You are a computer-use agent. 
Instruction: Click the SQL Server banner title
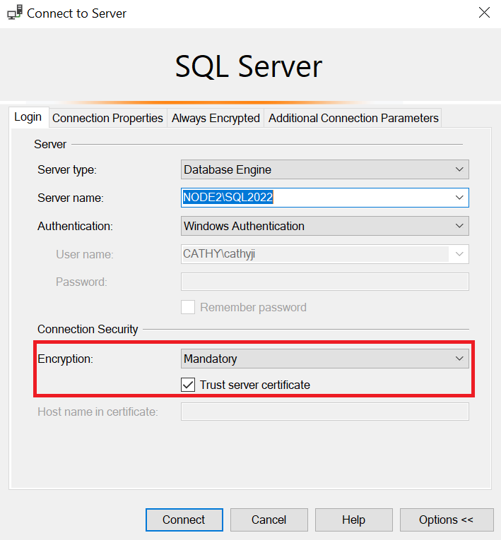(x=249, y=66)
